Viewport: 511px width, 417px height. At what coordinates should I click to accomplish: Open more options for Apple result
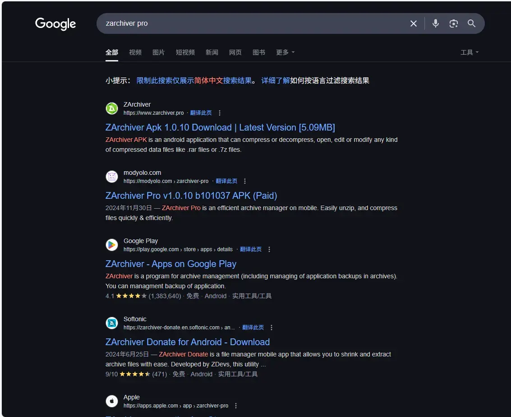pos(236,406)
